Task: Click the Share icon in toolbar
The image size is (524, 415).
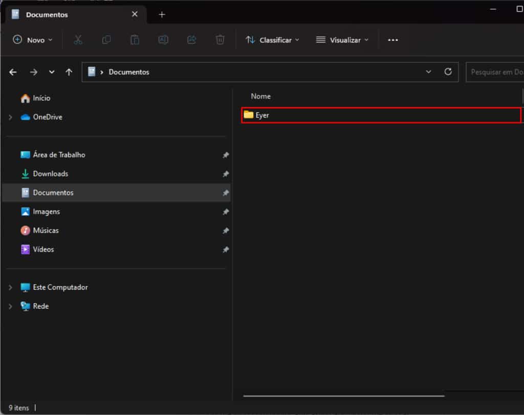Action: click(191, 40)
